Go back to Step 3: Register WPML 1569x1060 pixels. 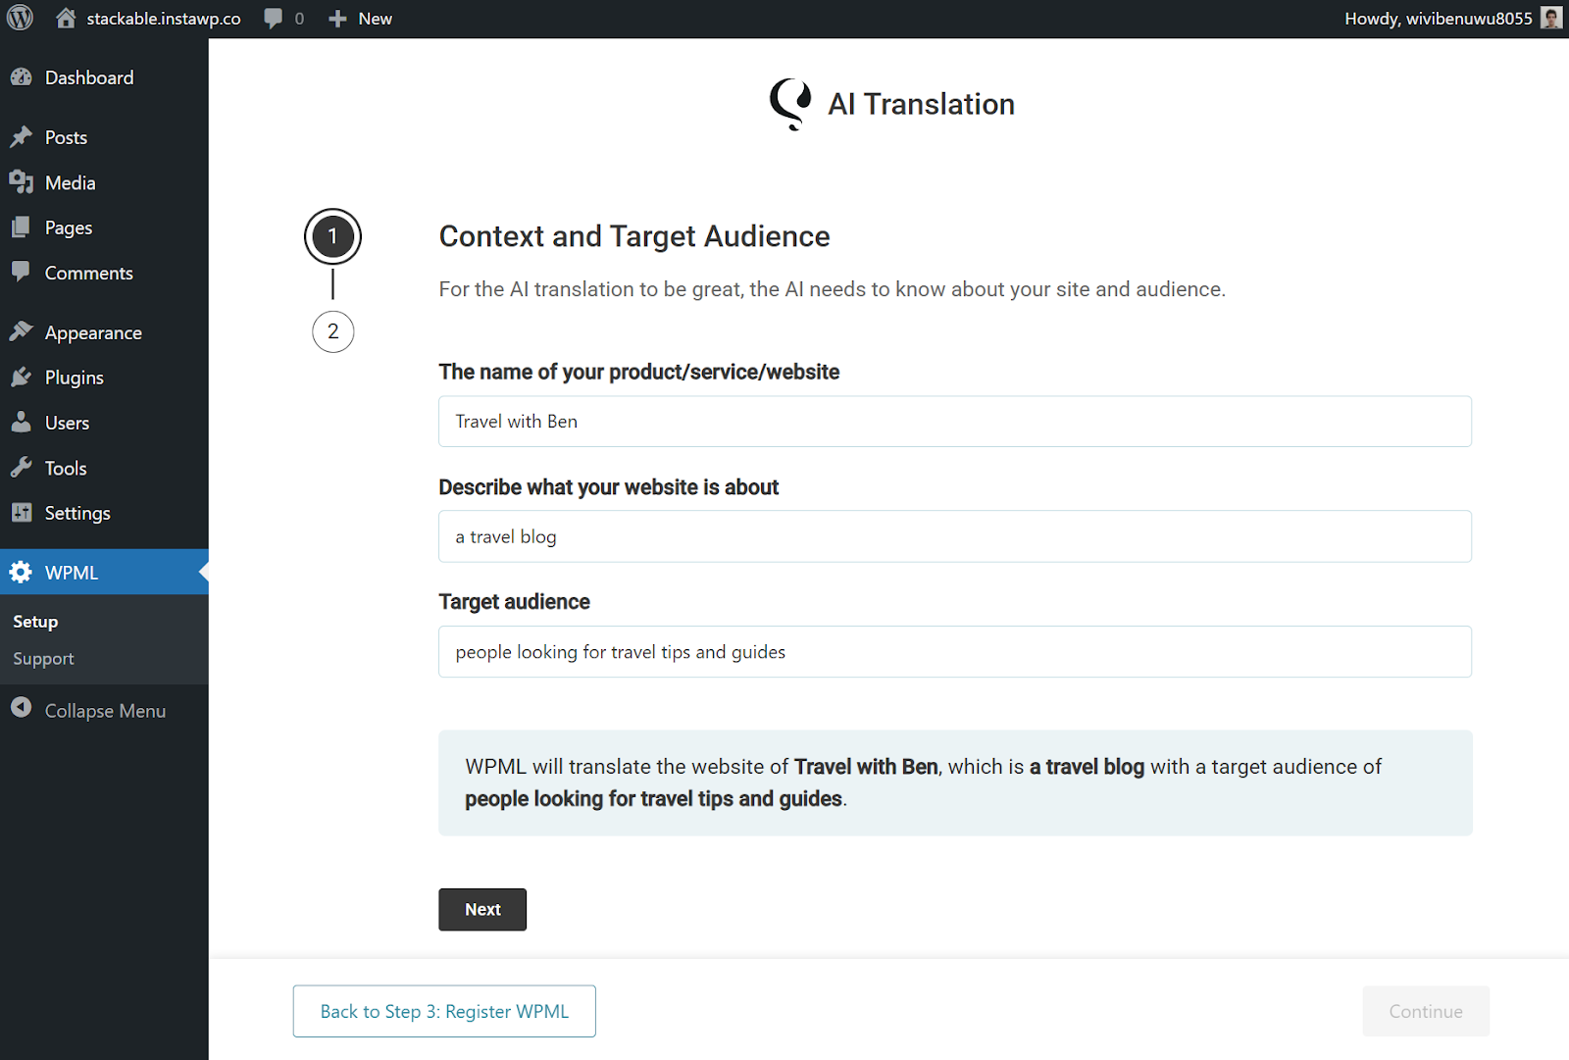444,1011
